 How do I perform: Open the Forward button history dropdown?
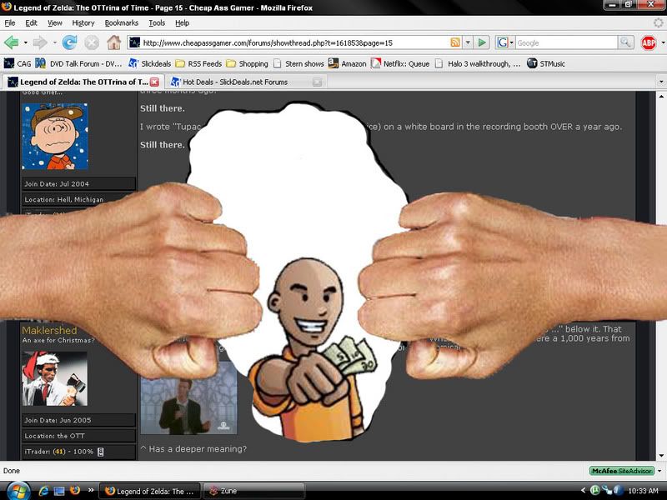pyautogui.click(x=54, y=42)
